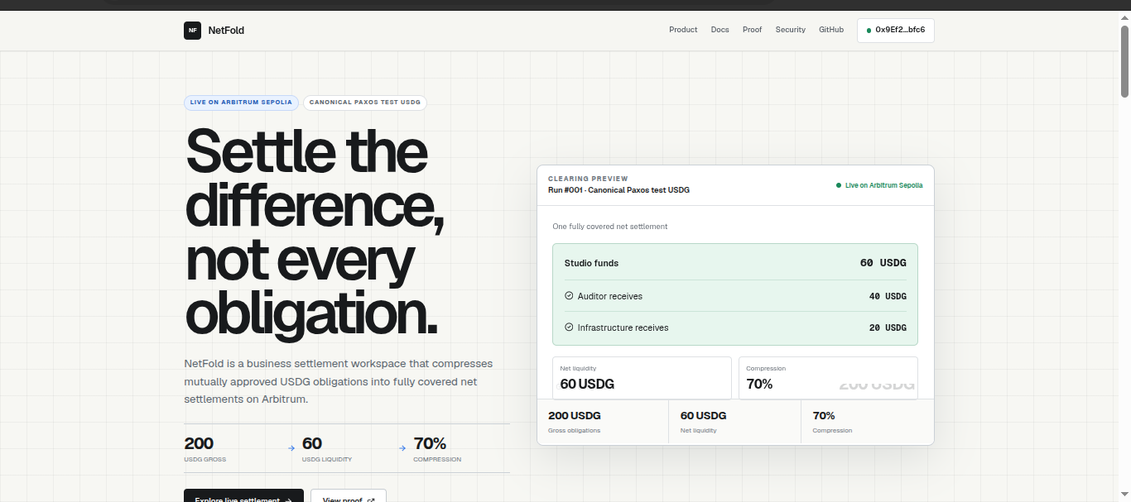Click the check icon beside Auditor receives

(569, 295)
